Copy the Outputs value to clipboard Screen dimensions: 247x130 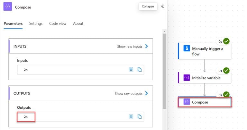tap(140, 116)
